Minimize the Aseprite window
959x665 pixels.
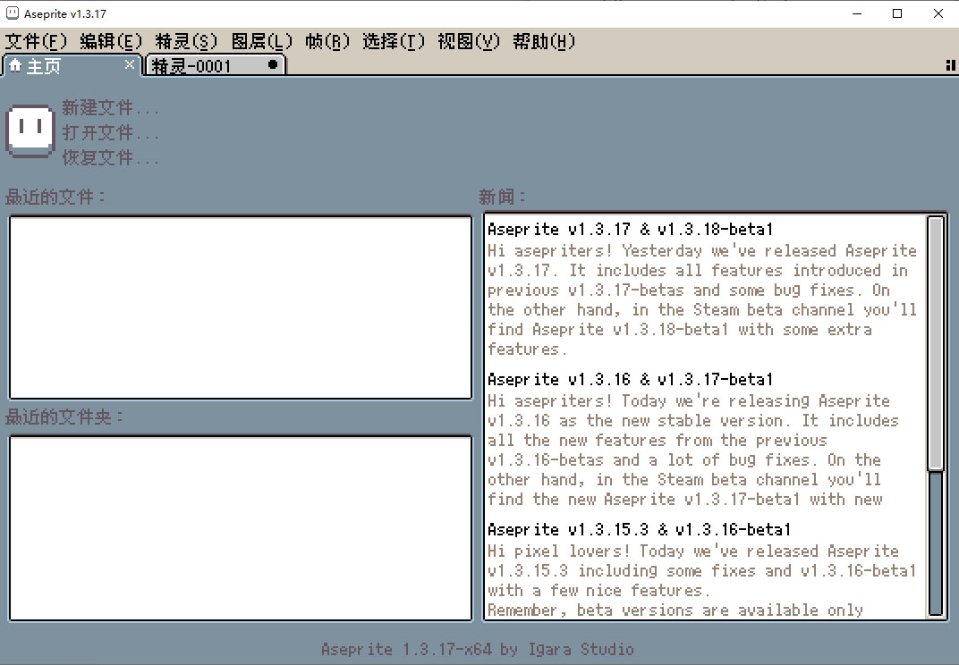pyautogui.click(x=857, y=13)
